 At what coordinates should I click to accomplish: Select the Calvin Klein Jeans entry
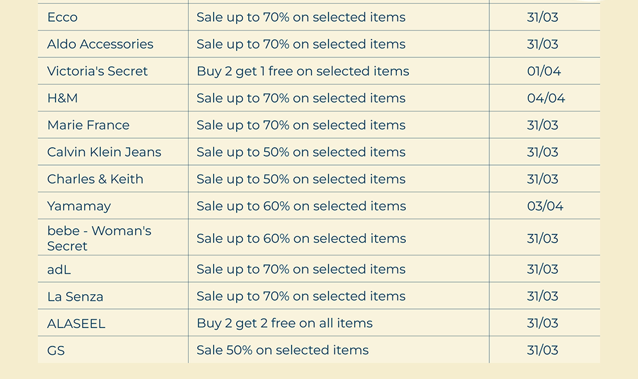coord(104,152)
